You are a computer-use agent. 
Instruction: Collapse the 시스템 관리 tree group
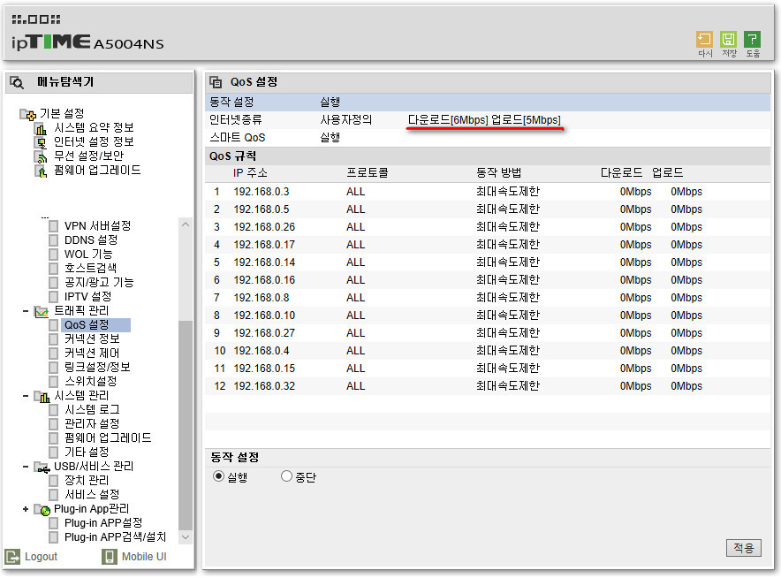click(x=26, y=396)
